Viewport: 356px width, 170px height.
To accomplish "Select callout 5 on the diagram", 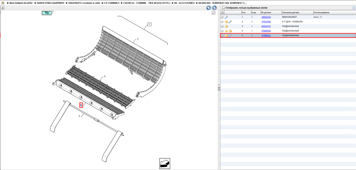I will pos(81,105).
